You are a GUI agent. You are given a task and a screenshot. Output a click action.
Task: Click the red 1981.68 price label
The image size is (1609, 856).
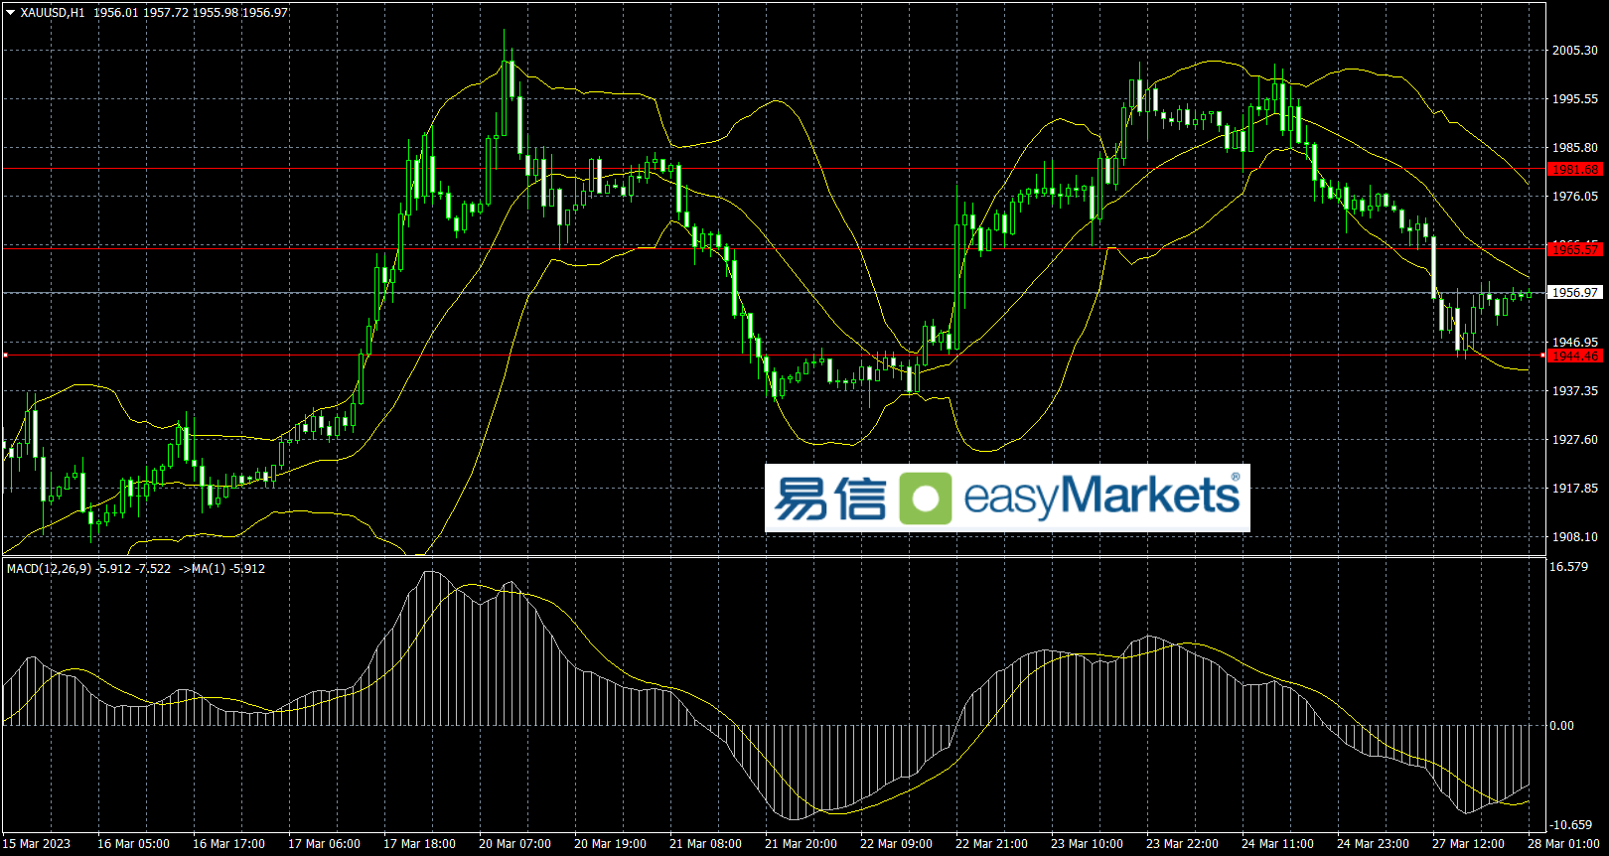(1575, 170)
